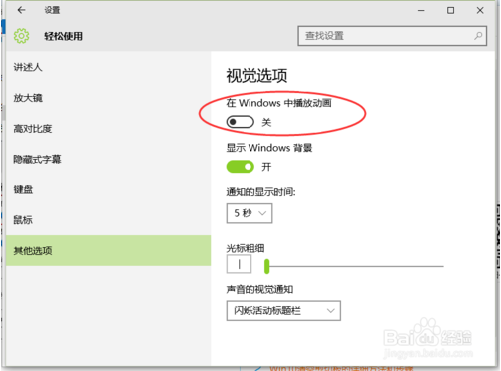501x371 pixels.
Task: Click the 通知的显示时间 label
Action: [x=260, y=191]
